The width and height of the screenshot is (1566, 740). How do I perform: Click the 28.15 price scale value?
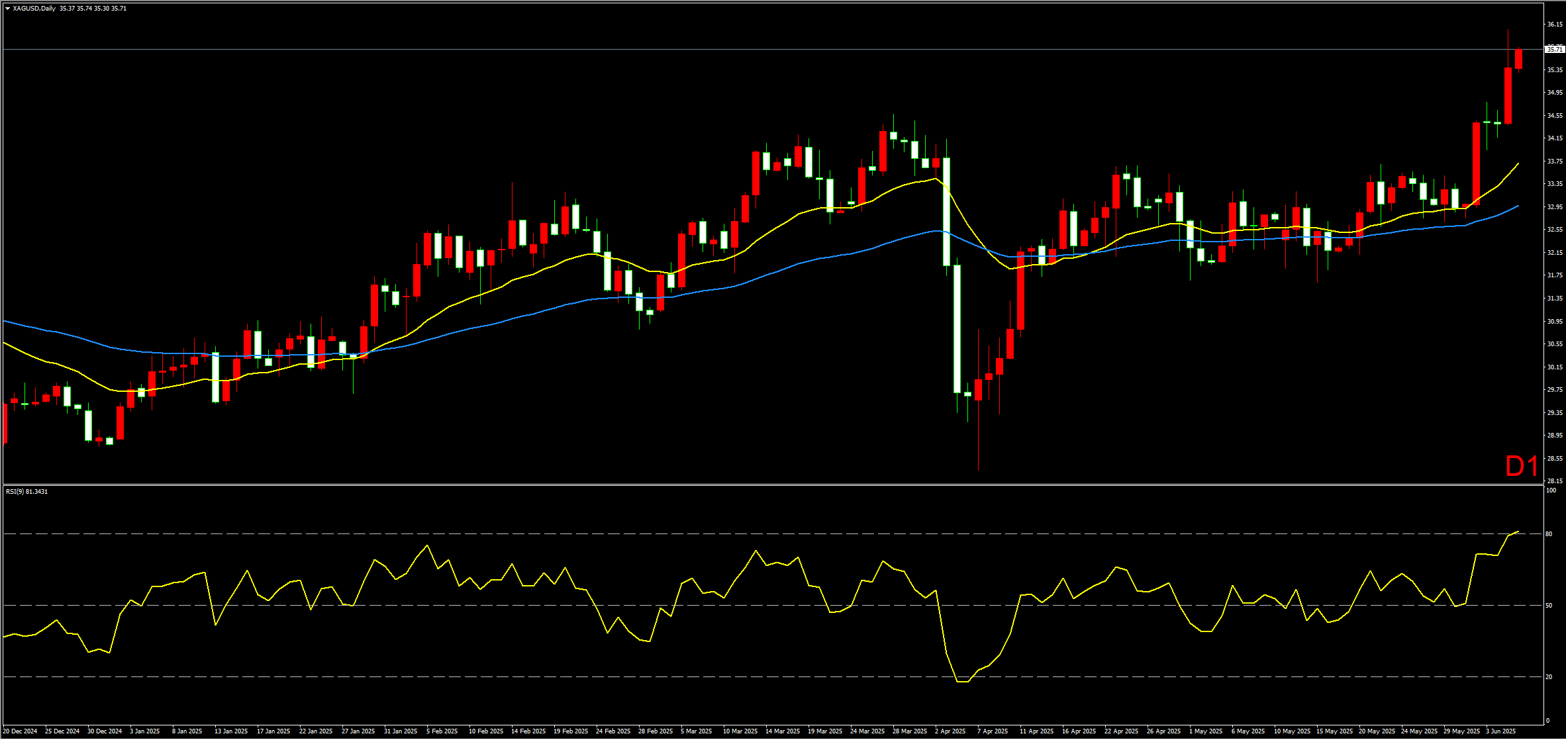point(1555,481)
